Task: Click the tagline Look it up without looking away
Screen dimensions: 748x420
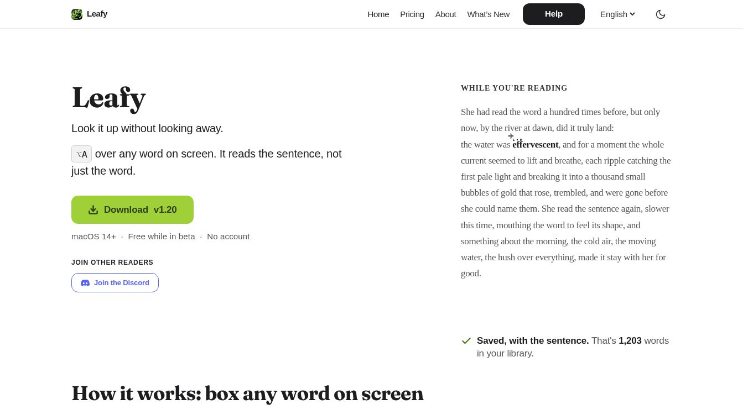Action: pos(147,128)
